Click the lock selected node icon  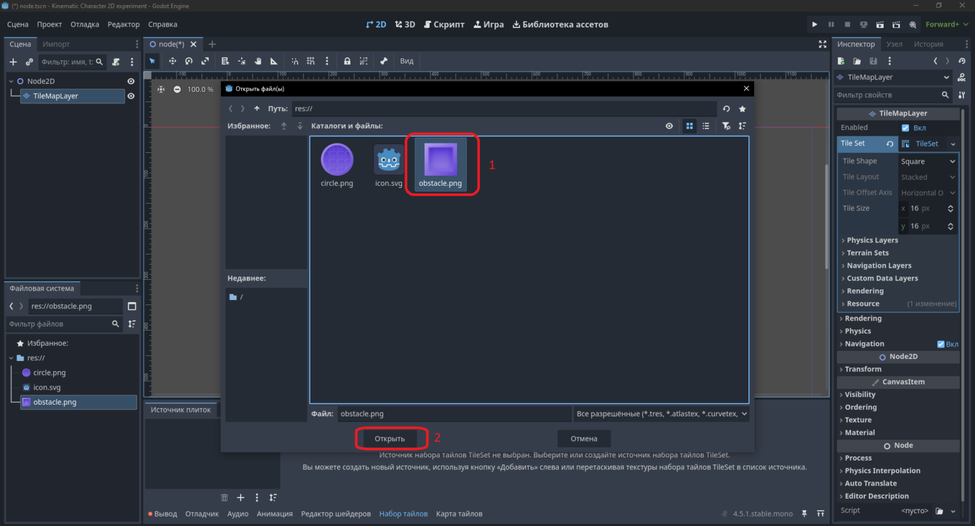point(347,62)
